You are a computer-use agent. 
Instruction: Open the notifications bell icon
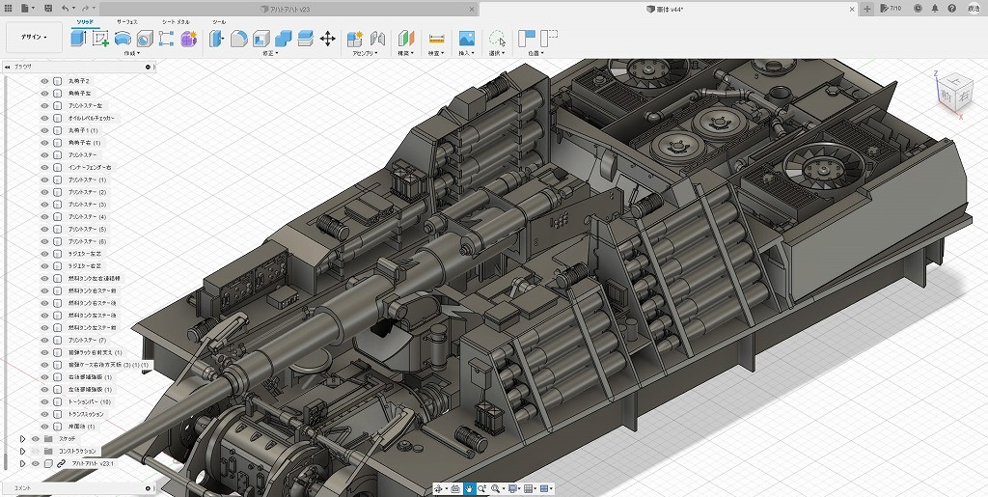tap(934, 8)
